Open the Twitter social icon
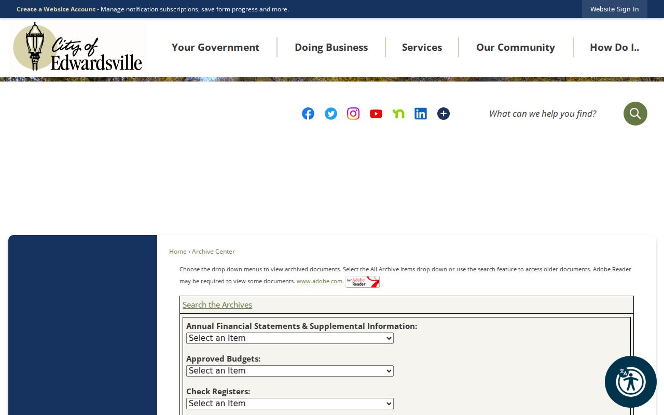This screenshot has width=664, height=415. (x=331, y=114)
